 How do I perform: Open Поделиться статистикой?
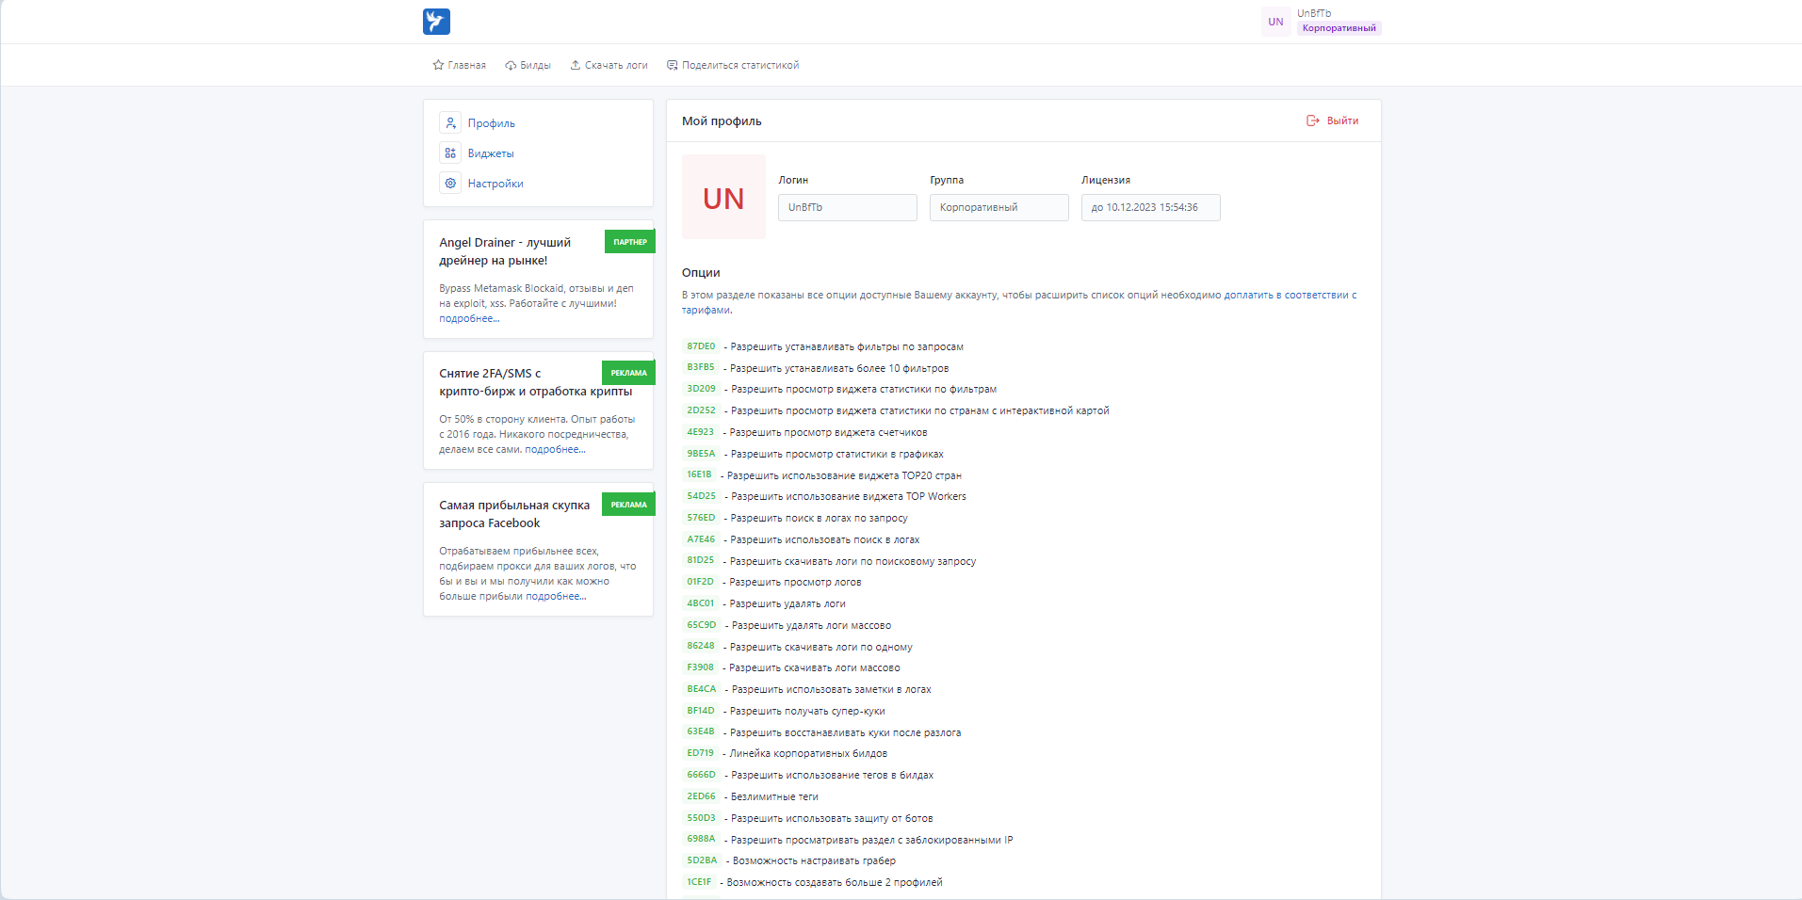[x=733, y=65]
